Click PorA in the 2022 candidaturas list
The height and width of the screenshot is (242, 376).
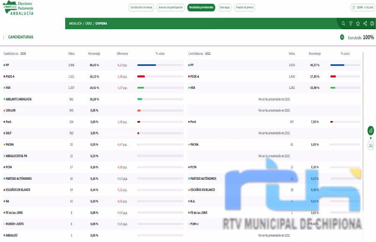(x=193, y=122)
